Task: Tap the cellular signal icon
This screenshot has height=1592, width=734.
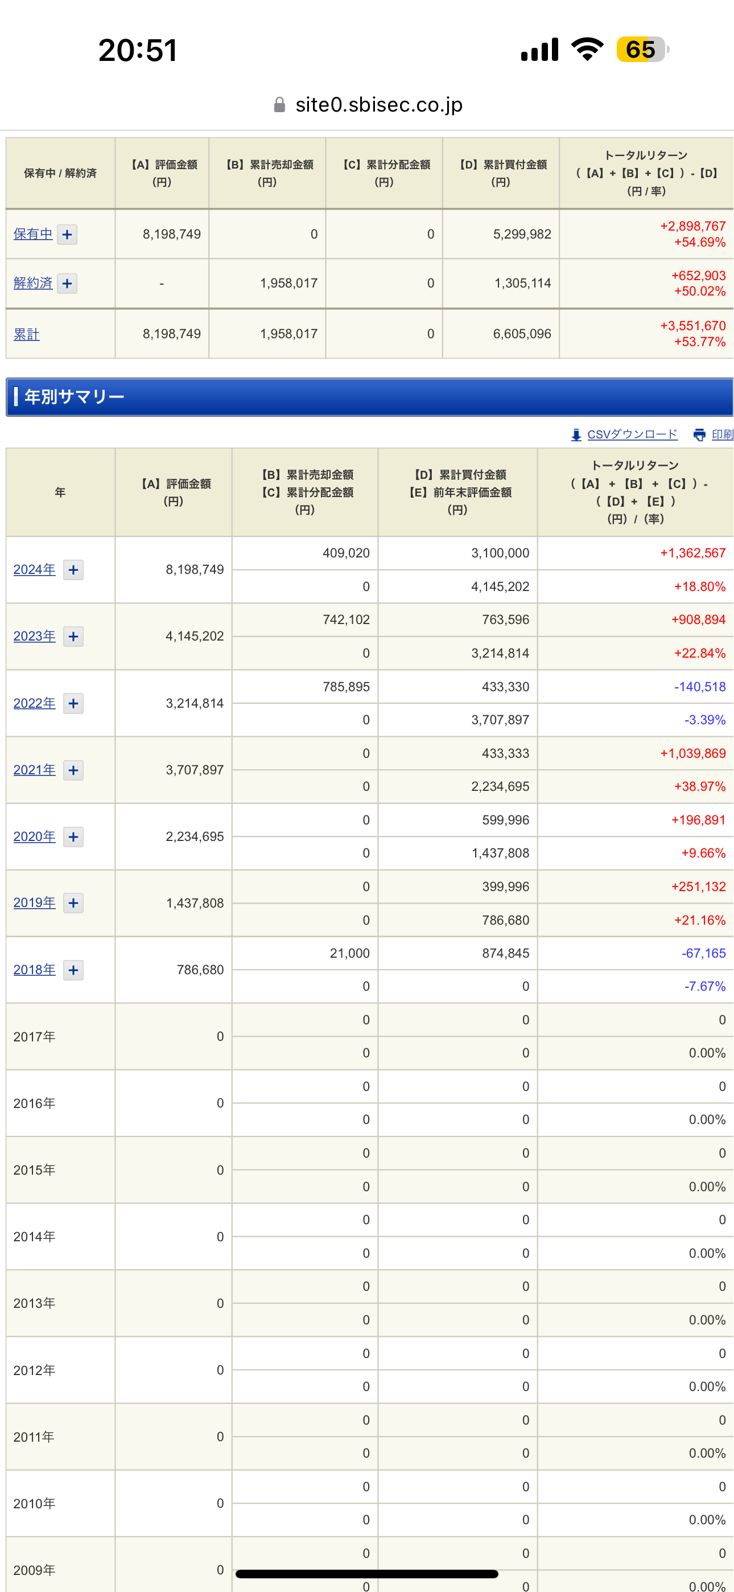Action: (x=539, y=50)
